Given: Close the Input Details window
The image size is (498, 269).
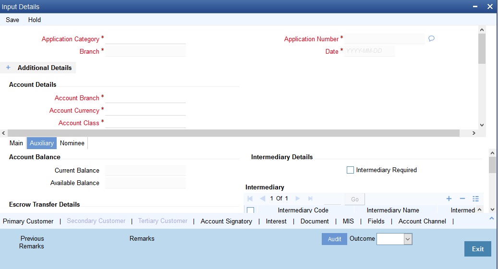Looking at the screenshot, I should pos(490,7).
